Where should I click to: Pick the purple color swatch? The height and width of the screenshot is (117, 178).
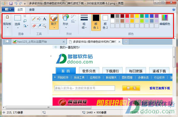[x=157, y=16]
